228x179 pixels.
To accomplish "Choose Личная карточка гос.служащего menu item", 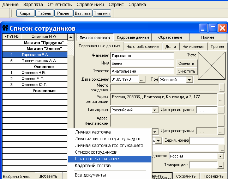I will point(110,145).
